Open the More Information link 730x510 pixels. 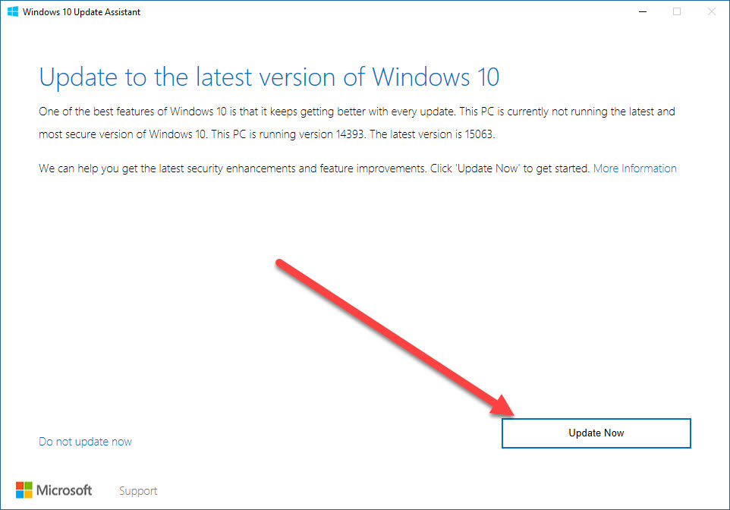[634, 168]
